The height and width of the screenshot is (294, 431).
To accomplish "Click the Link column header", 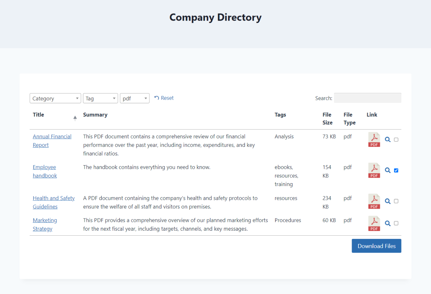I will click(372, 115).
